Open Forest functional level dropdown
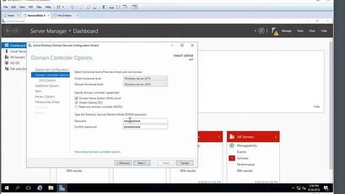 [x=146, y=79]
